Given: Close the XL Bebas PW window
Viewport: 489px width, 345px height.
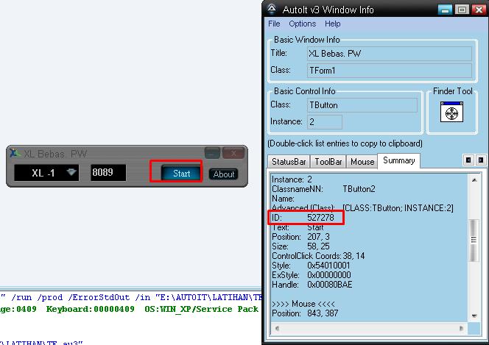Looking at the screenshot, I should [x=233, y=153].
